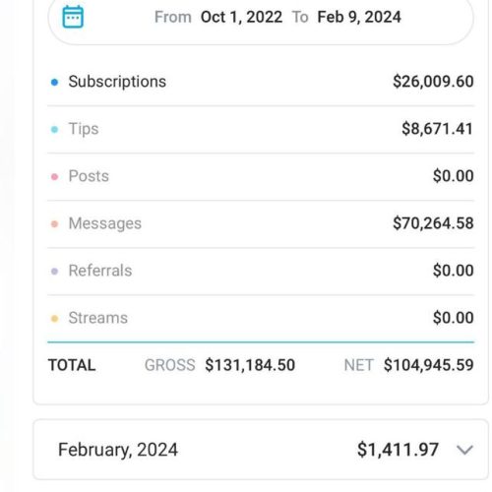Viewport: 492px width, 492px height.
Task: Click the February, 2024 month label
Action: coord(118,450)
